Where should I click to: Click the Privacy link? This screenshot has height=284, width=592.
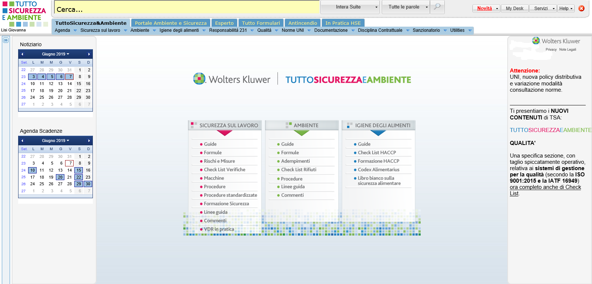pos(551,50)
